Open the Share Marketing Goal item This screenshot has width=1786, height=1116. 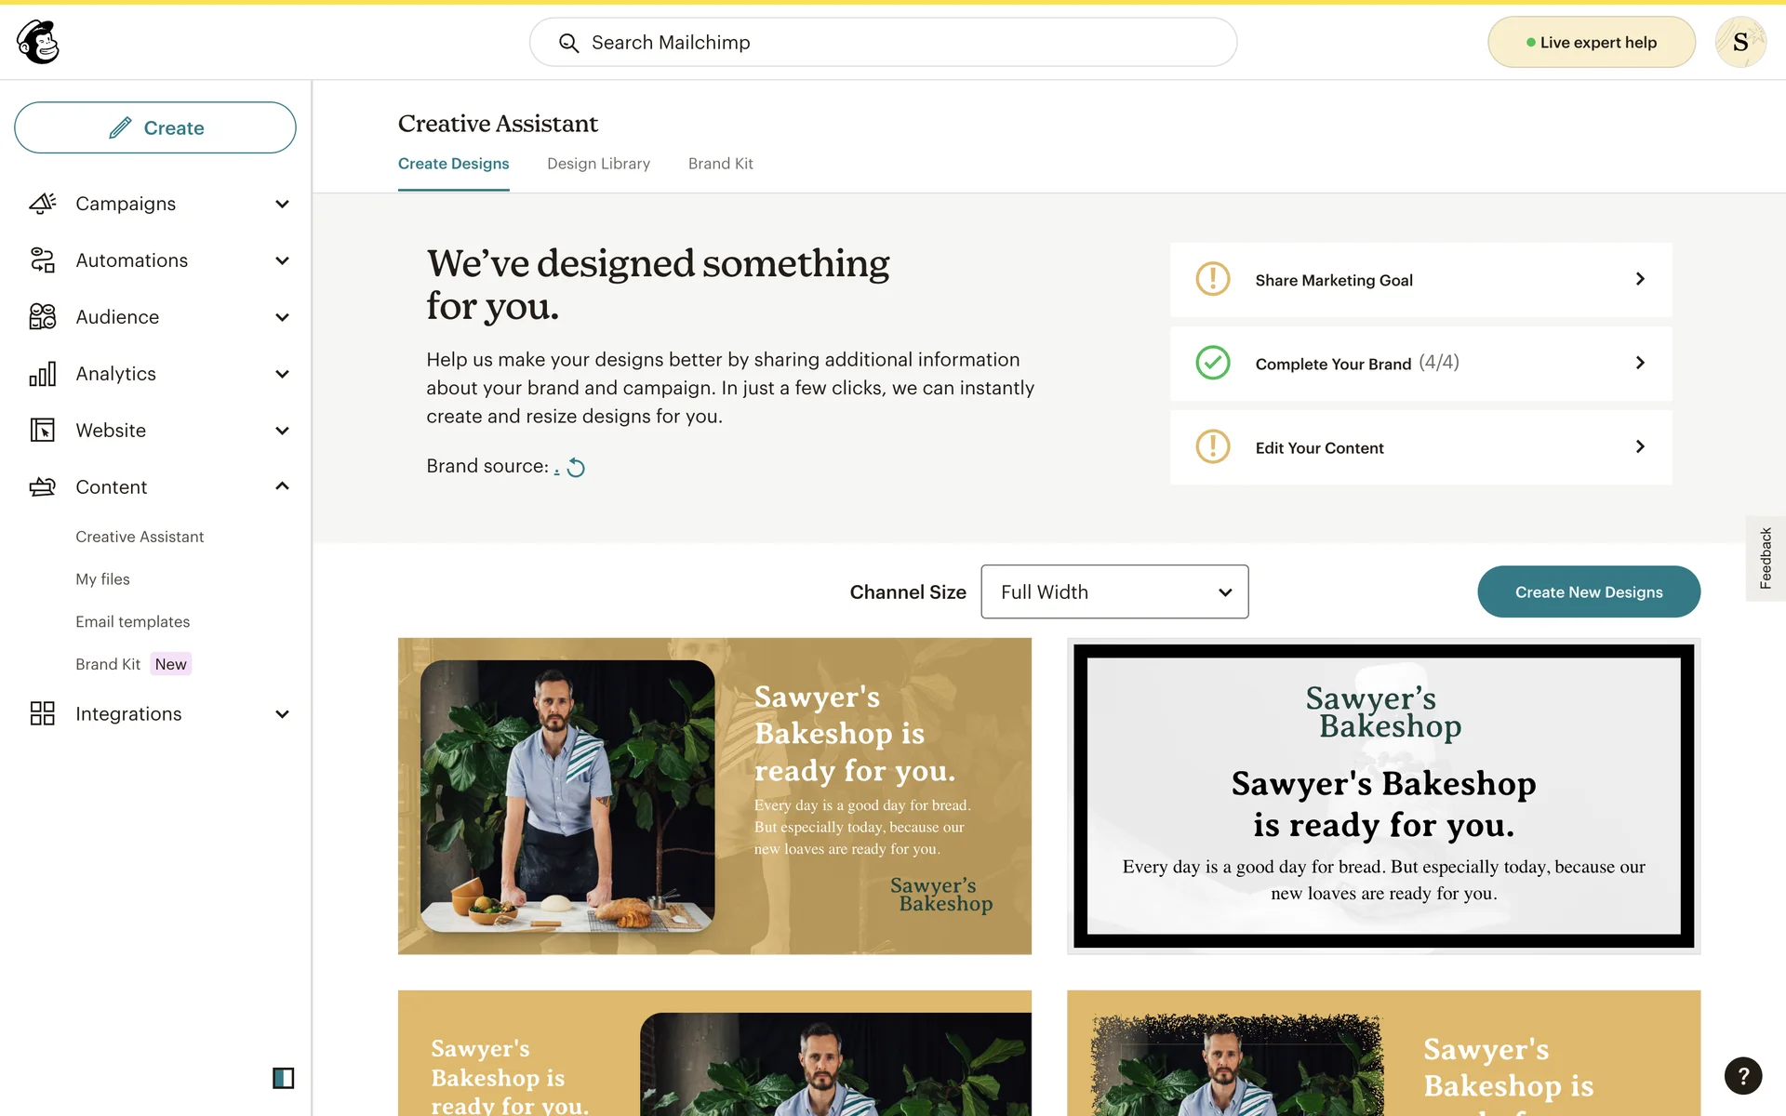coord(1420,280)
